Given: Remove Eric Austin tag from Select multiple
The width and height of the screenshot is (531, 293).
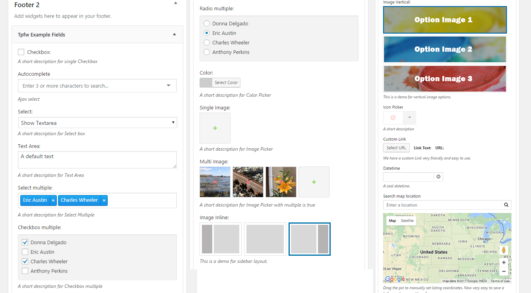Looking at the screenshot, I should pos(53,200).
